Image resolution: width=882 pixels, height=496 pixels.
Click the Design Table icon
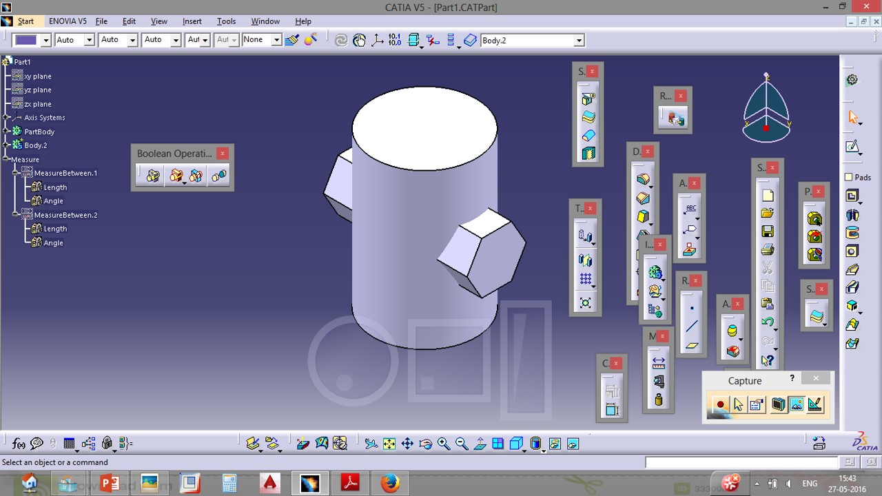pos(69,444)
